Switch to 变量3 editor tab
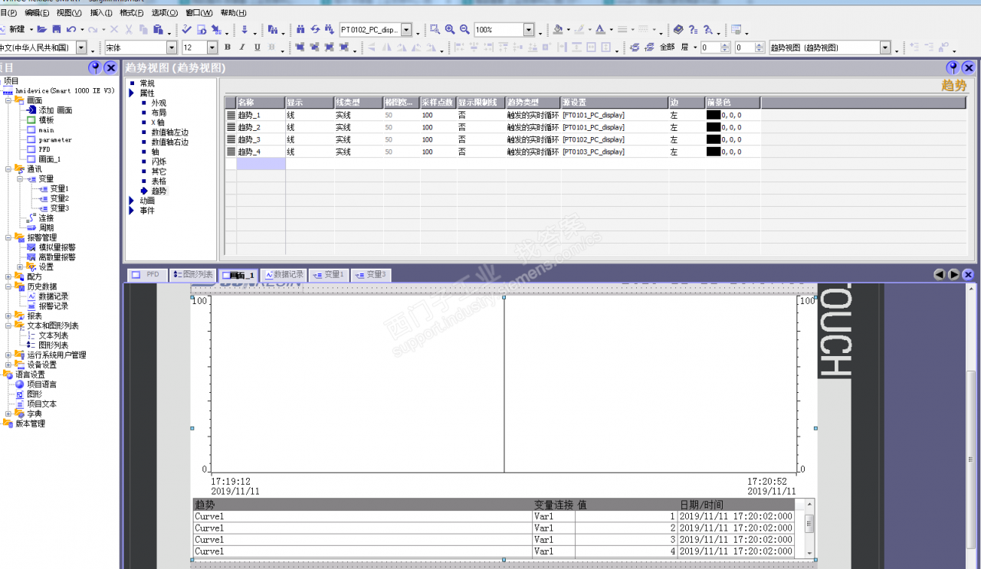981x569 pixels. (x=370, y=274)
